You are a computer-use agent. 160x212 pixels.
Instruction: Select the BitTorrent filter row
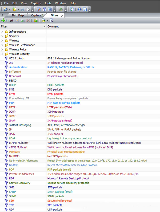tap(15, 72)
